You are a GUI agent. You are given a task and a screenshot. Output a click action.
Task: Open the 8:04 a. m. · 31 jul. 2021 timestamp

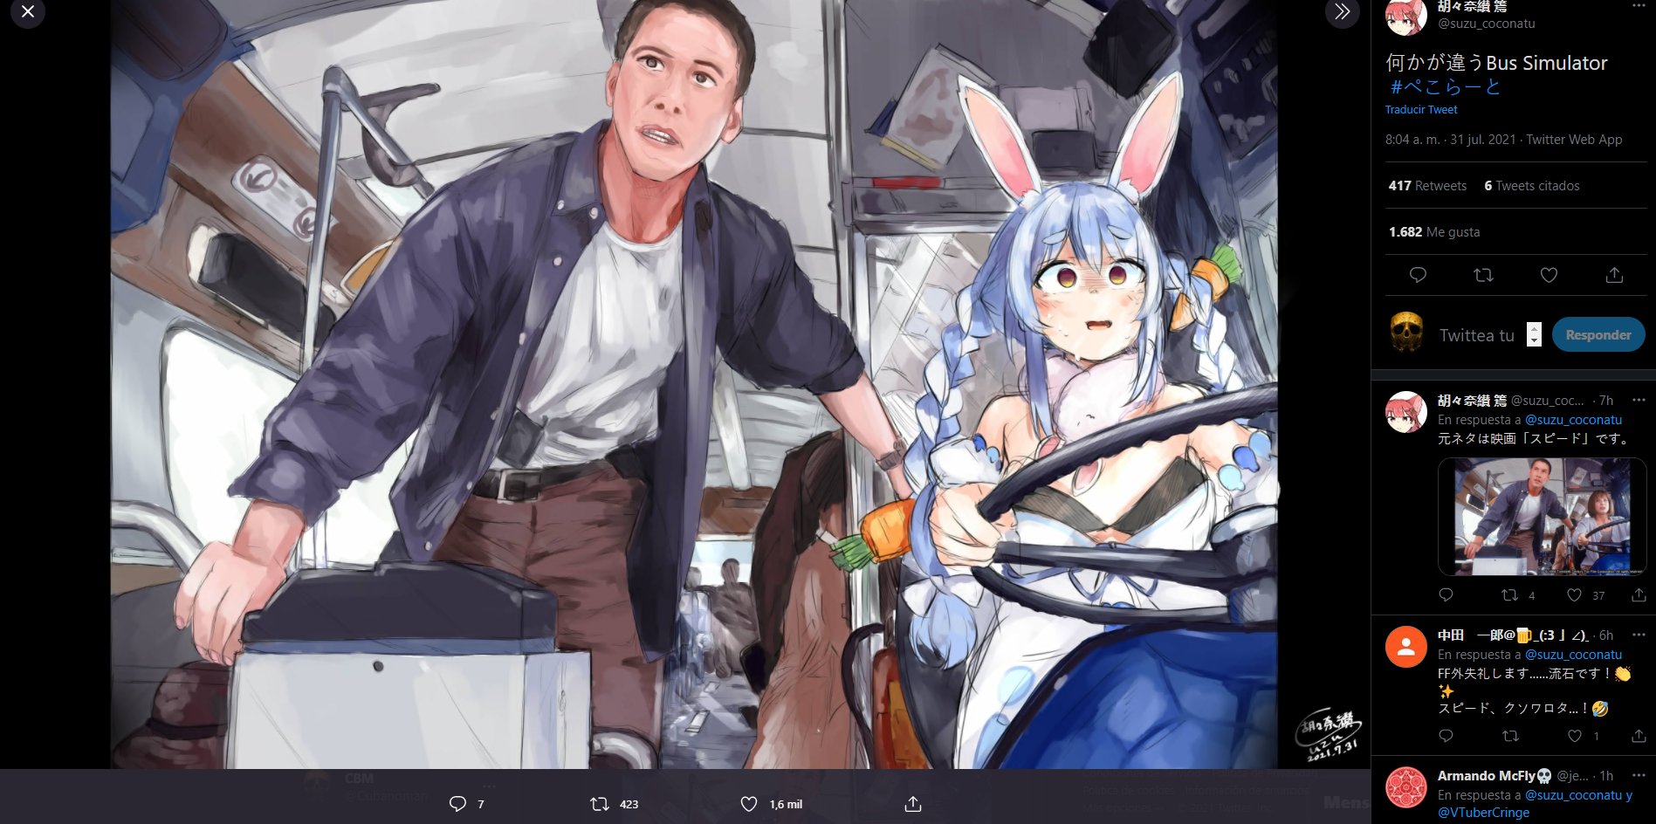pos(1451,140)
